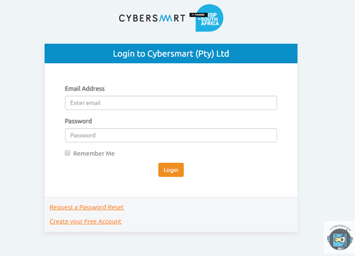Click the blue M letters in logo
This screenshot has width=355, height=256.
click(166, 18)
